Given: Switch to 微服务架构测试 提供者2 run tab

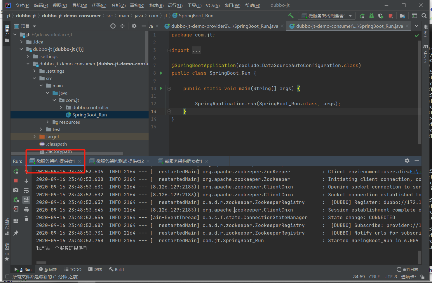Looking at the screenshot, I should point(120,161).
